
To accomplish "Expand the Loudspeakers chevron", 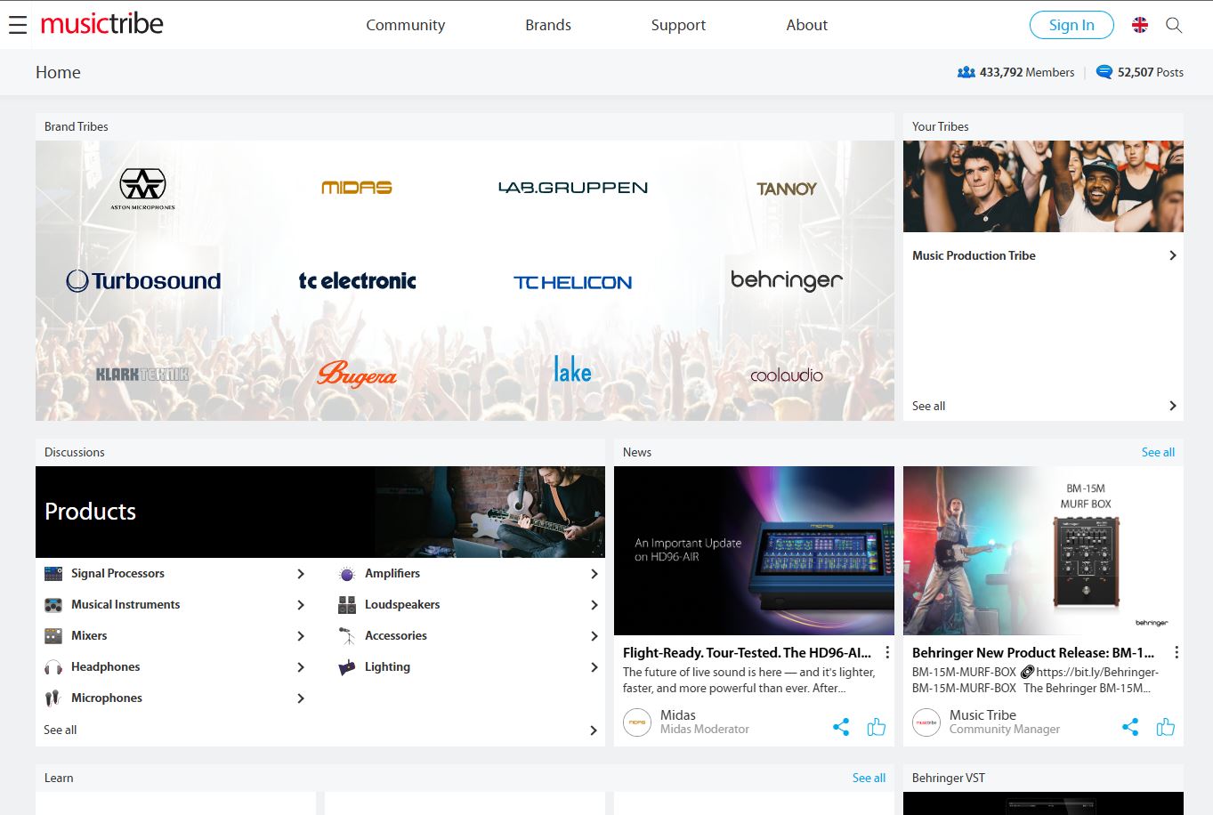I will pos(594,605).
